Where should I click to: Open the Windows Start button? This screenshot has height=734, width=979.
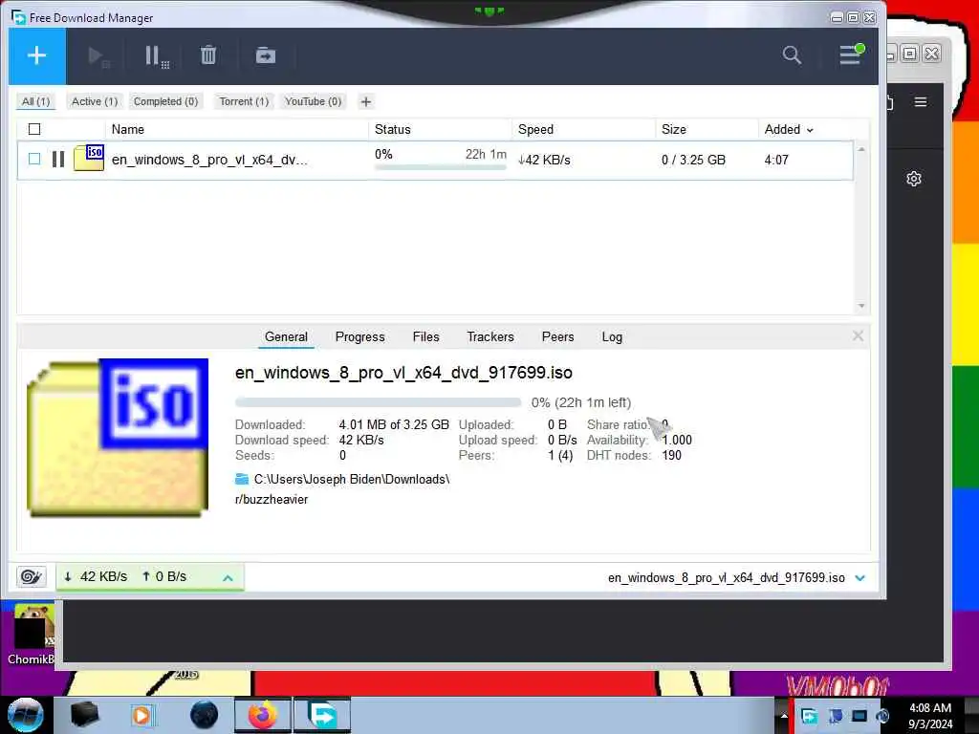click(x=25, y=715)
